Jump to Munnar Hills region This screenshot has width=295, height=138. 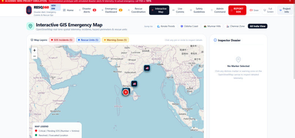[212, 26]
